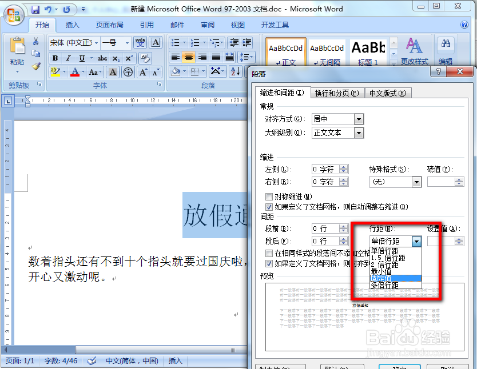
Task: Click the dialog help question button
Action: [438, 71]
